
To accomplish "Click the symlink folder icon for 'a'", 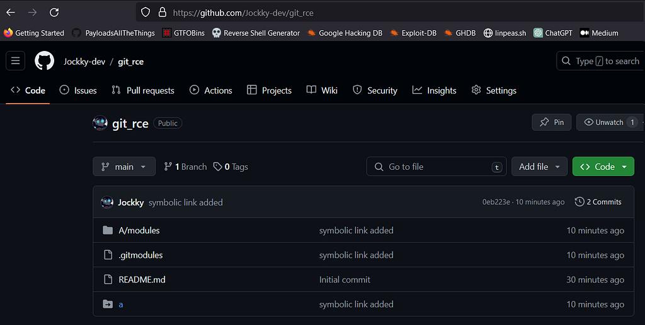I will (108, 304).
